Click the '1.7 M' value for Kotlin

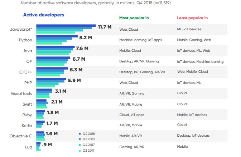52,123
